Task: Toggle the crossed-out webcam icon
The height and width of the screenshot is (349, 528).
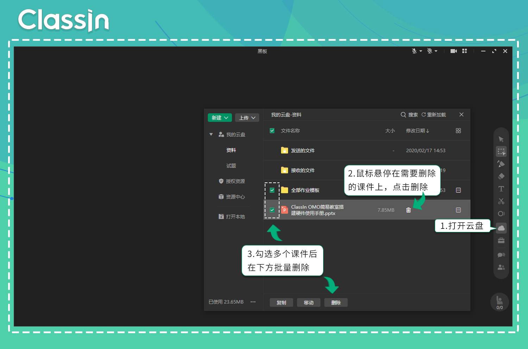Action: tap(429, 51)
